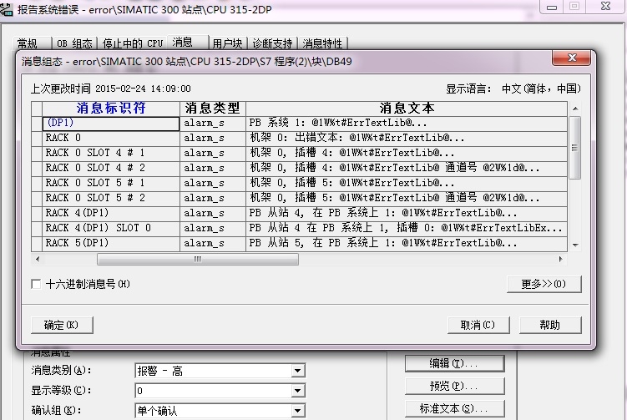Viewport: 627px width, 420px height.
Task: Select the RACK 5(DP1) identifier cell
Action: pyautogui.click(x=111, y=243)
